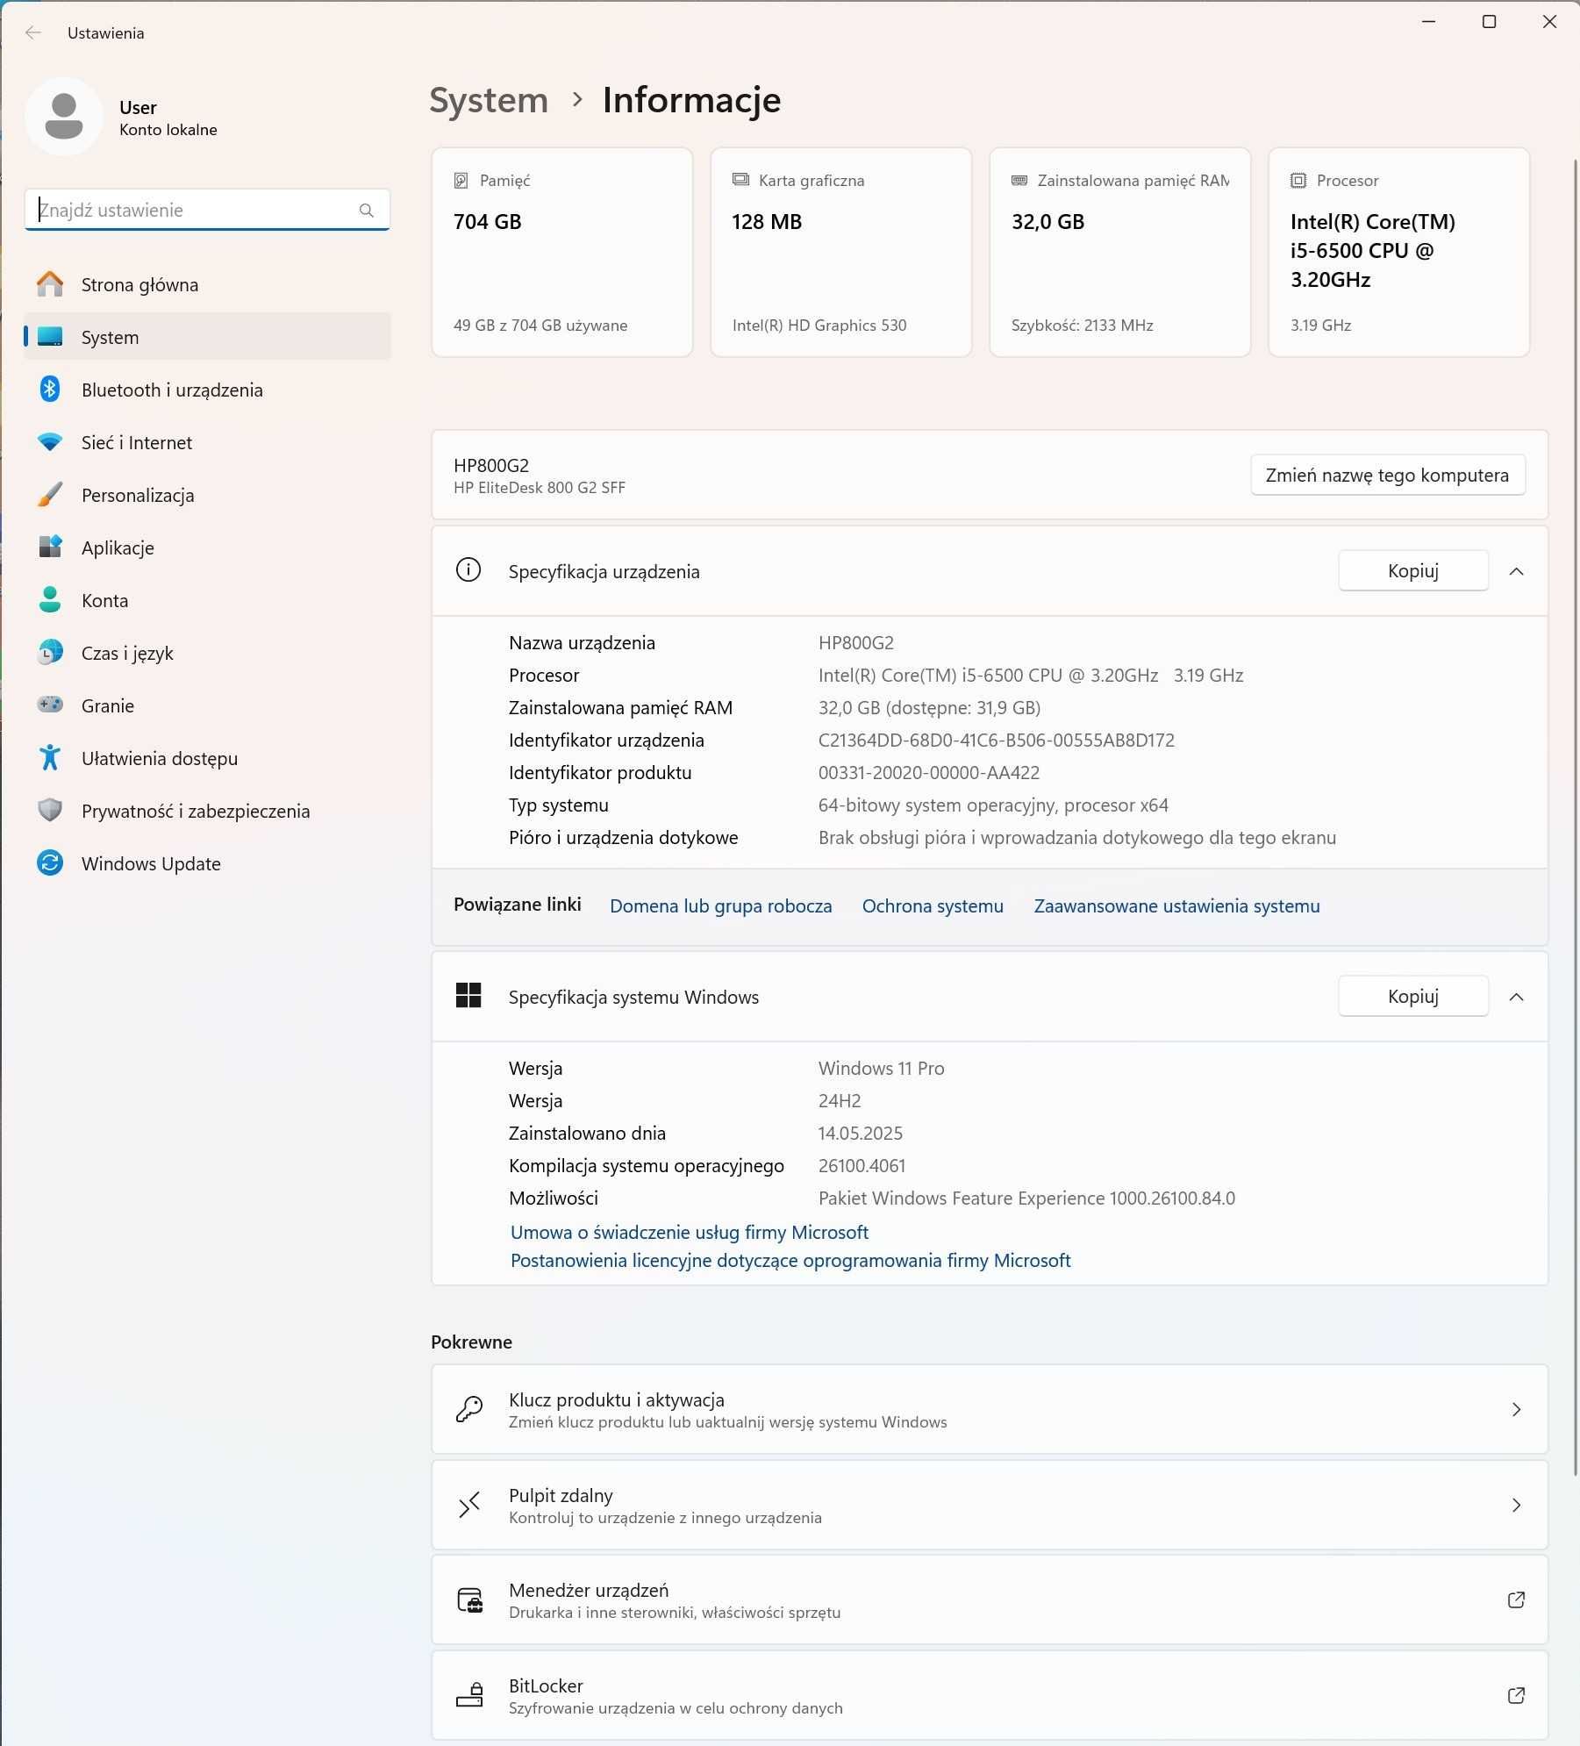Click the search magnifier icon
Viewport: 1580px width, 1746px height.
(367, 211)
